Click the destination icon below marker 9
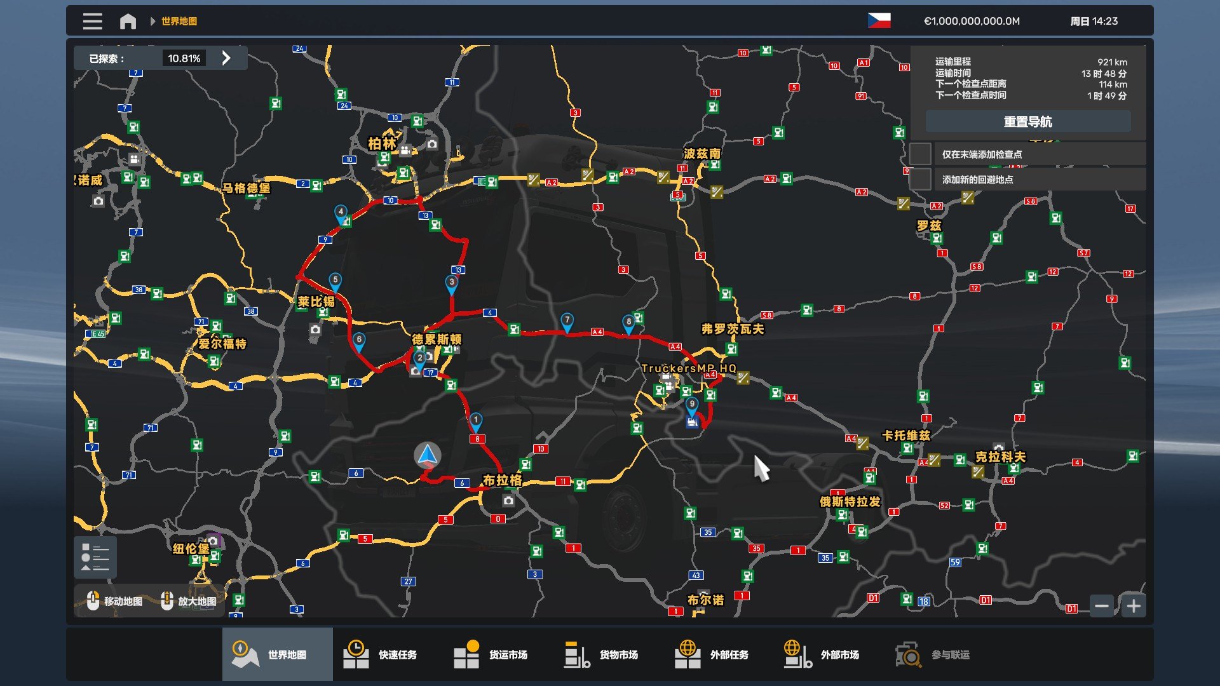This screenshot has width=1220, height=686. point(692,422)
